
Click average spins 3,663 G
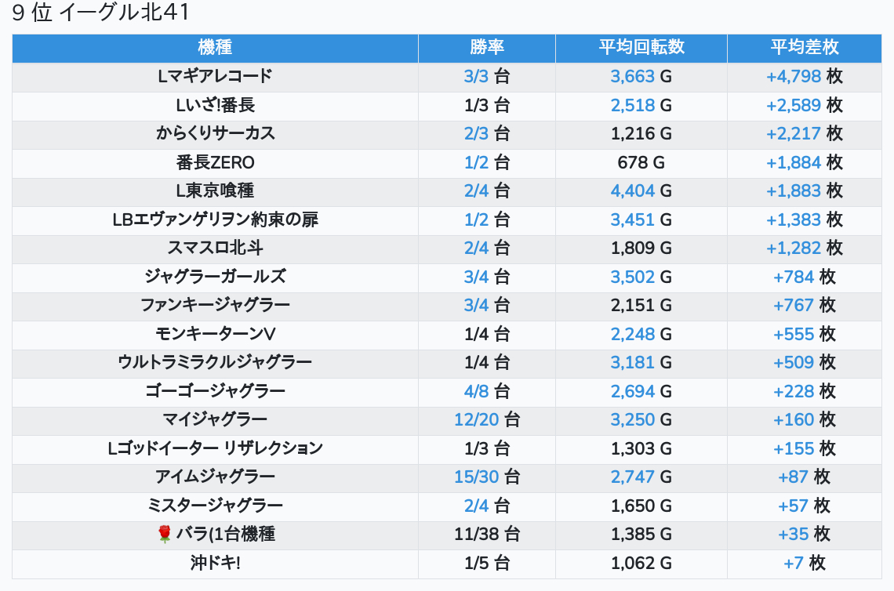pyautogui.click(x=641, y=76)
